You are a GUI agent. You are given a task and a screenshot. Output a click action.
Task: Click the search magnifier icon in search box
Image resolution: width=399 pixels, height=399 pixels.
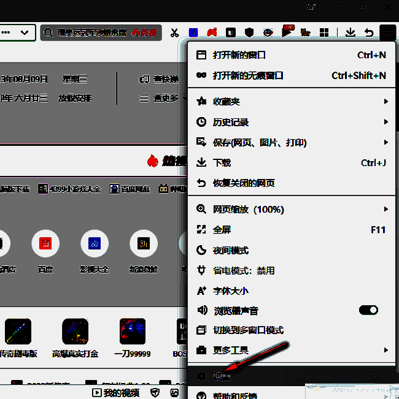48,32
